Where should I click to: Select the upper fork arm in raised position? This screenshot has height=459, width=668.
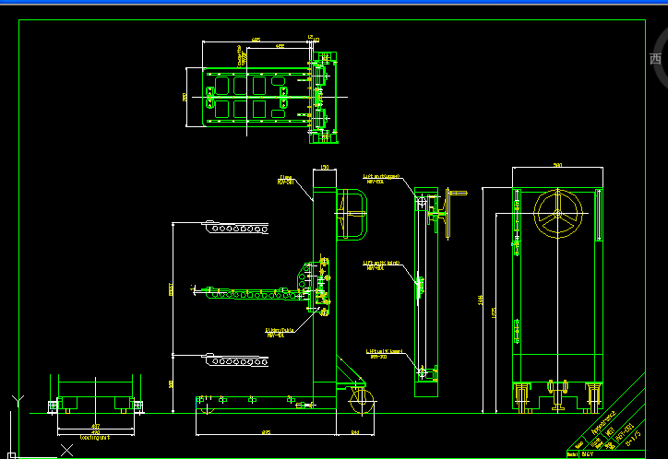(x=235, y=227)
